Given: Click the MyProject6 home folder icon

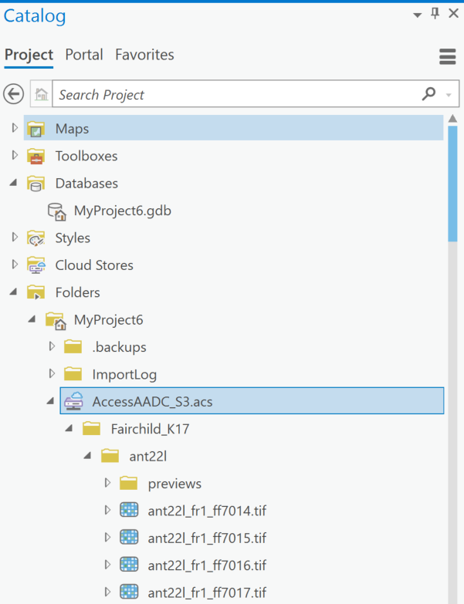Looking at the screenshot, I should [x=56, y=320].
